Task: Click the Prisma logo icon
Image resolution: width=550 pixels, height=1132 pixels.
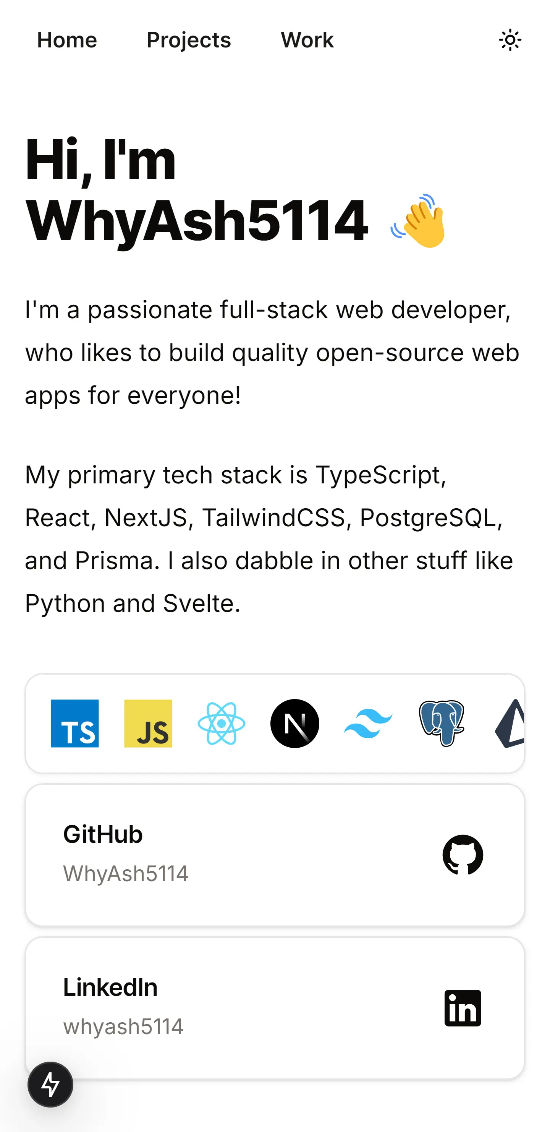Action: [511, 723]
